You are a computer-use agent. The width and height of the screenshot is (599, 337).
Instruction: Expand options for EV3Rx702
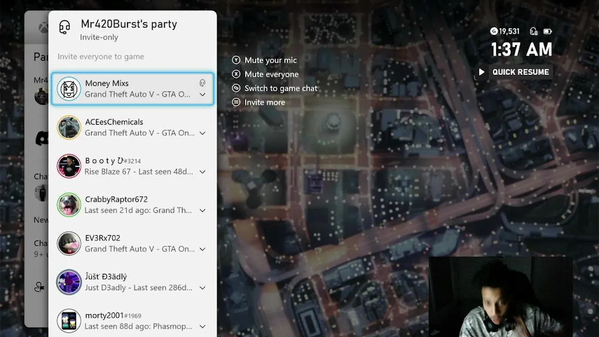click(x=202, y=249)
